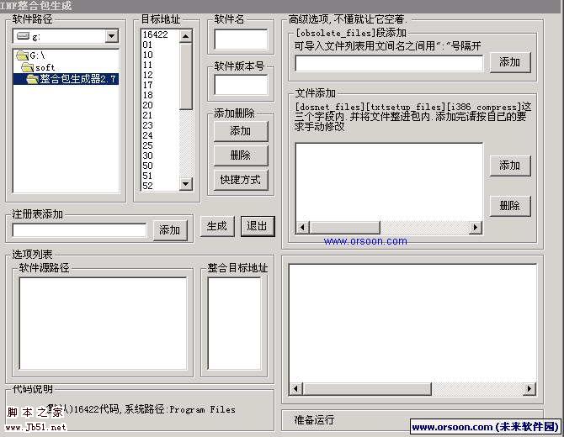Open the g: drive dropdown
The height and width of the screenshot is (437, 564).
[111, 36]
